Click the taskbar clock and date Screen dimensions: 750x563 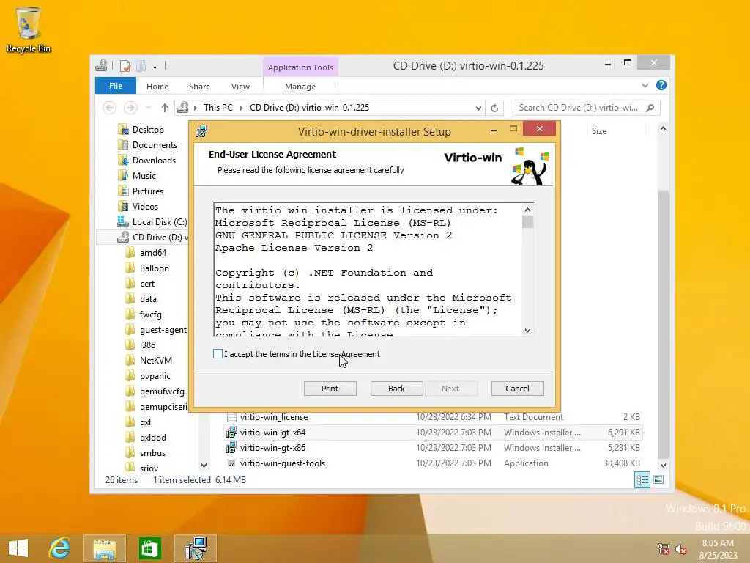point(718,549)
